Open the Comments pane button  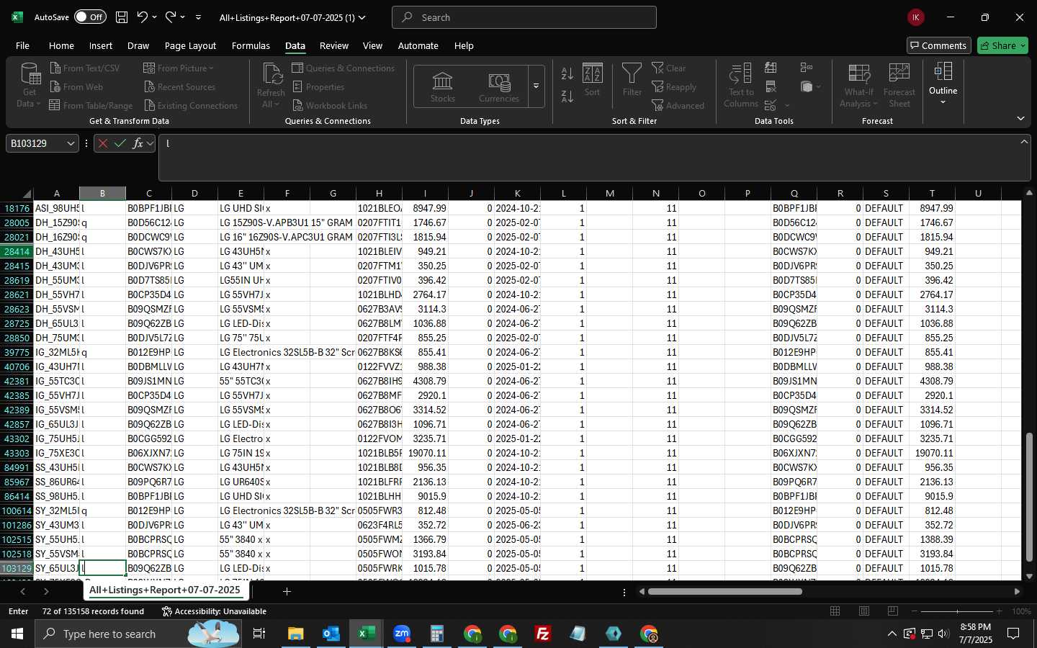(938, 45)
